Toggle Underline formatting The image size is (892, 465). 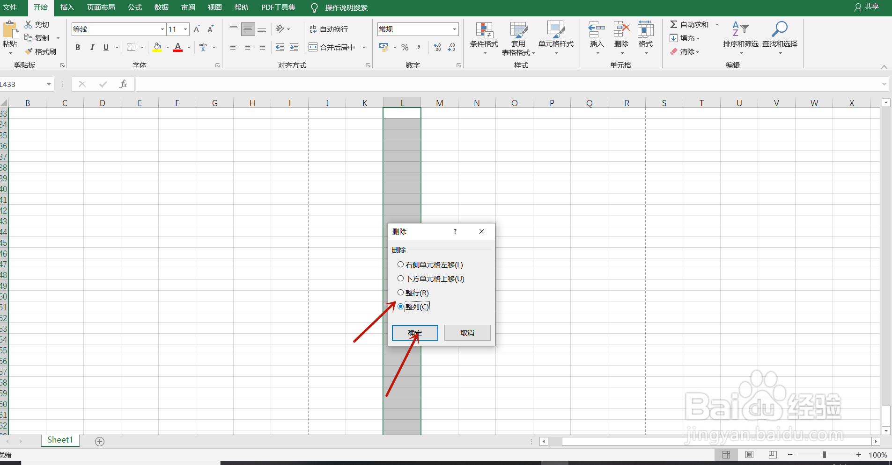click(106, 47)
